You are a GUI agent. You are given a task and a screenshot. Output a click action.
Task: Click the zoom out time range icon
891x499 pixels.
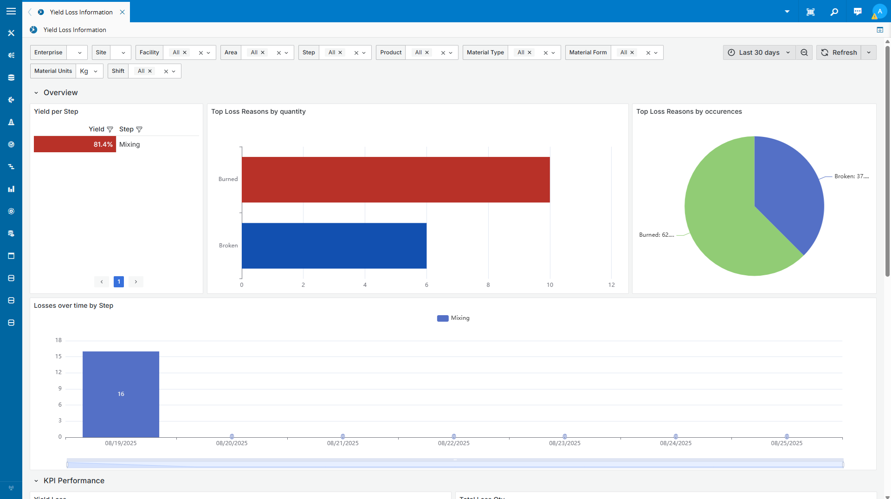tap(804, 52)
